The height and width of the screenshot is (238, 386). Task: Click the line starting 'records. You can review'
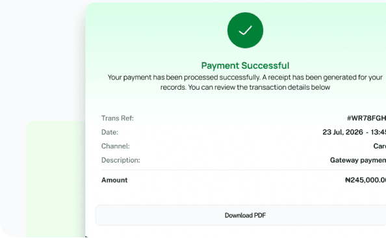pos(245,87)
